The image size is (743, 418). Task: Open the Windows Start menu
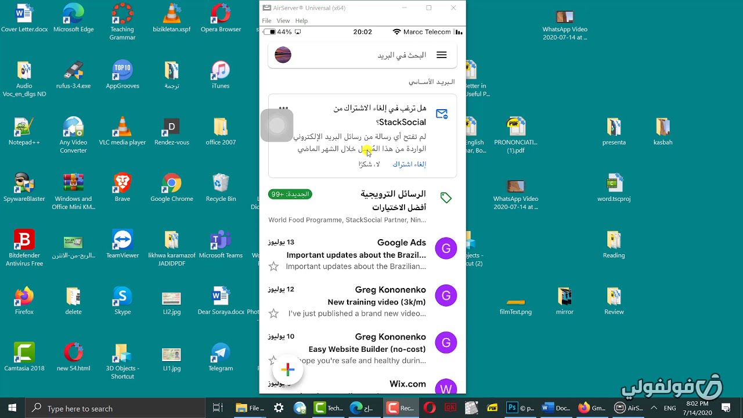(x=12, y=408)
